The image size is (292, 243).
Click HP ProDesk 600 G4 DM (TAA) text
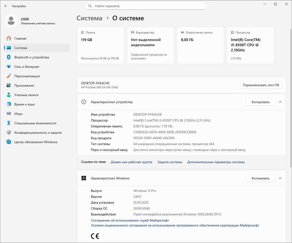coord(99,87)
